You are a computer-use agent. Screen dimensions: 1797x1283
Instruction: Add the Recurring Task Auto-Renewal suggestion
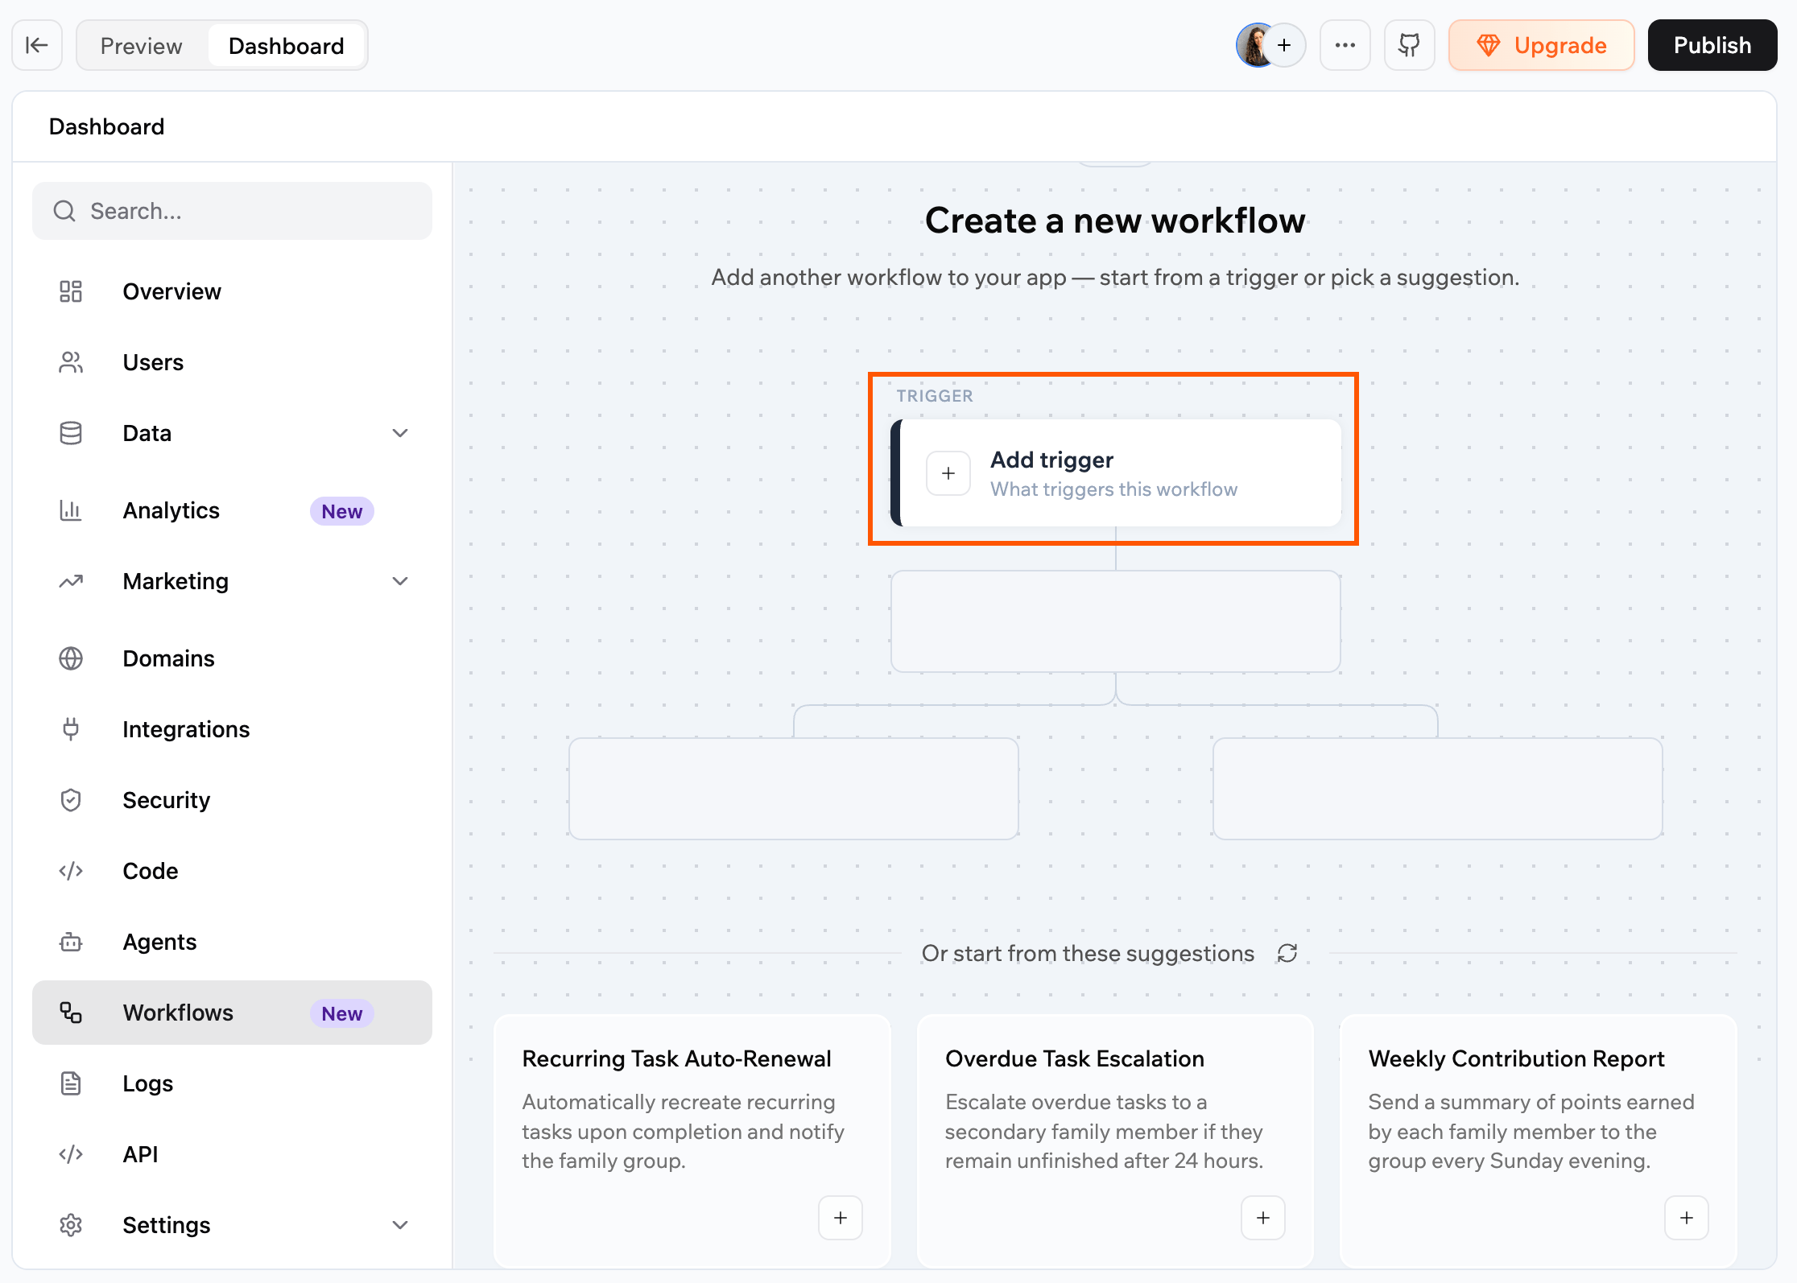(841, 1218)
